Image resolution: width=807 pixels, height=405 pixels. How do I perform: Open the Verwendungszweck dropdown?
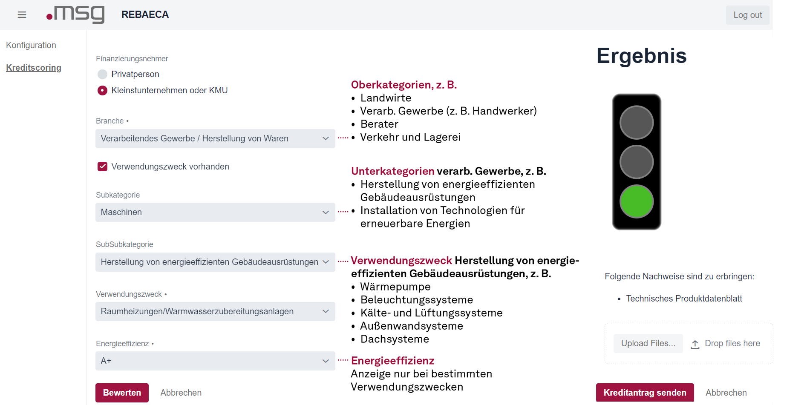(x=215, y=312)
